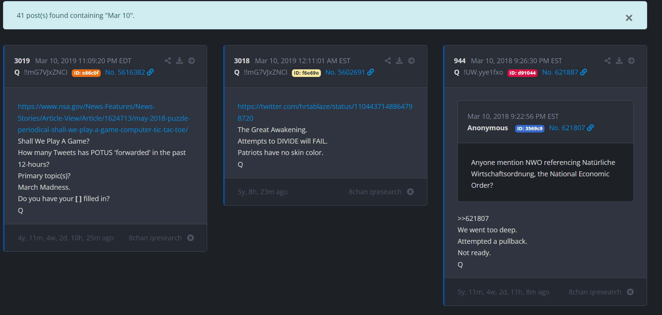Click X icon beside 8chan qresearch in post 3019
This screenshot has height=315, width=662.
pyautogui.click(x=191, y=238)
